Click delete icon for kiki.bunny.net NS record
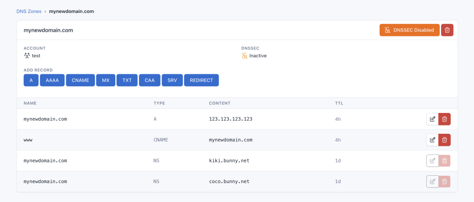 [x=444, y=160]
